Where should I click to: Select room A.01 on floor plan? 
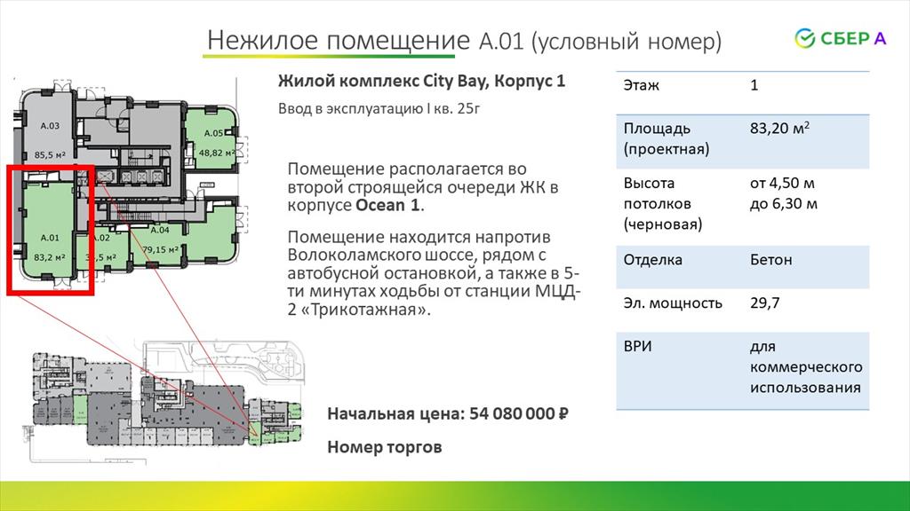[50, 232]
